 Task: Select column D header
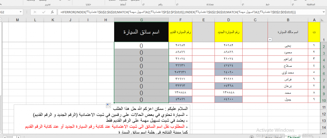[229, 20]
